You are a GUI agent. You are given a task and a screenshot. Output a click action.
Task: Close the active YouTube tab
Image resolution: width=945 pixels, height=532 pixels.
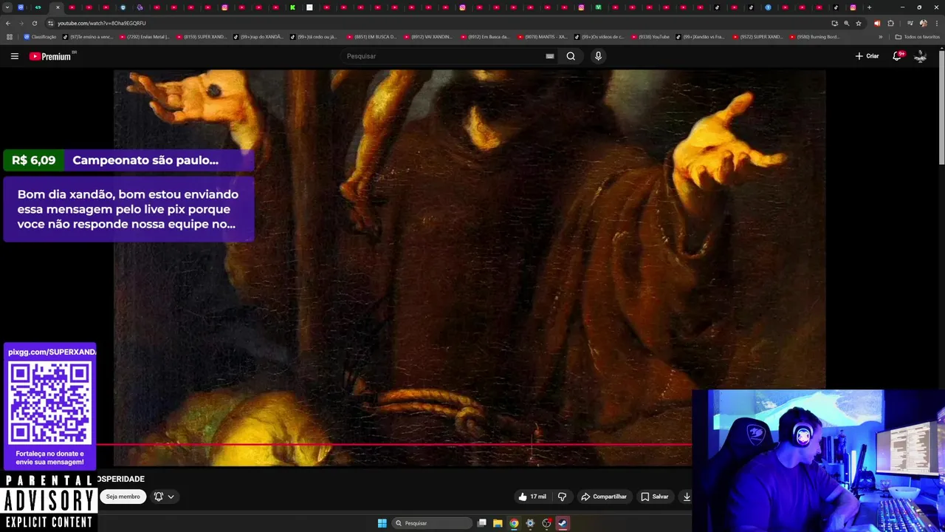coord(58,7)
